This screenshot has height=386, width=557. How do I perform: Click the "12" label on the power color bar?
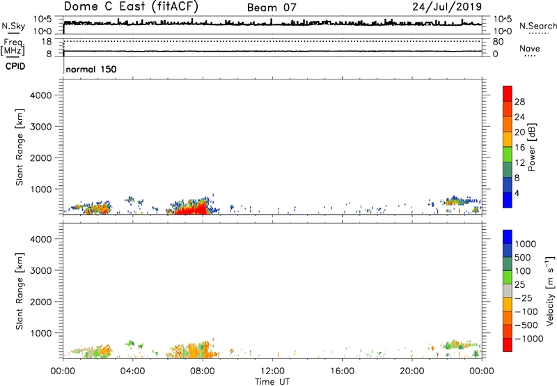pos(519,163)
